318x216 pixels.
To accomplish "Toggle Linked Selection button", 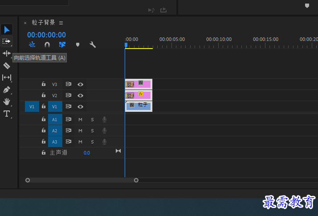I will point(62,45).
